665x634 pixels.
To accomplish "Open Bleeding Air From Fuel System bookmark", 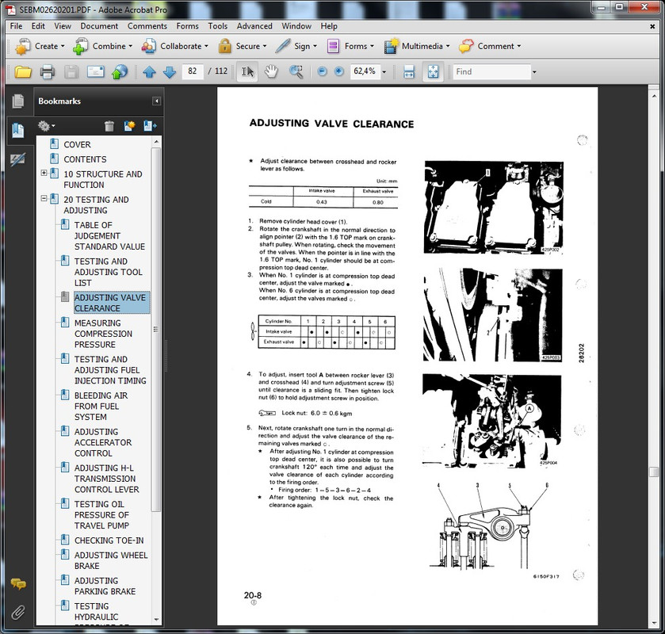I will (101, 407).
